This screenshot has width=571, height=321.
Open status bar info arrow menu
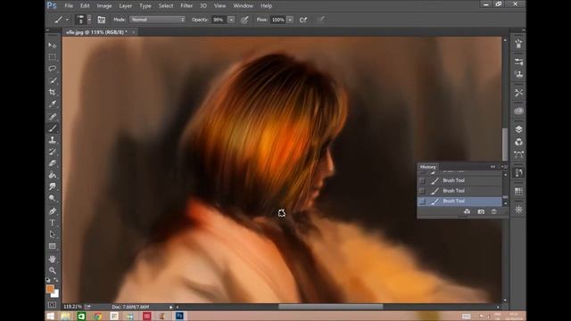(170, 307)
